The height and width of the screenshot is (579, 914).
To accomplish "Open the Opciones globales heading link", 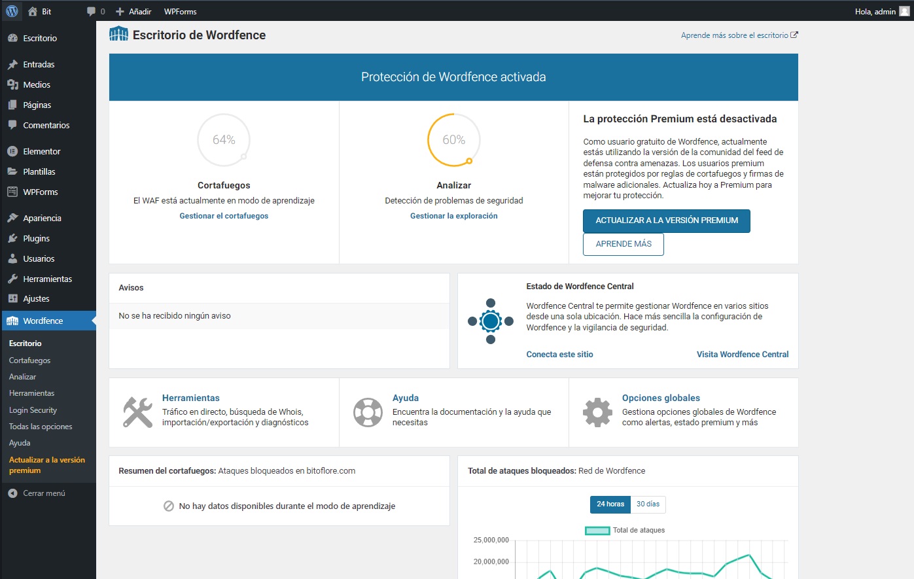I will (661, 398).
